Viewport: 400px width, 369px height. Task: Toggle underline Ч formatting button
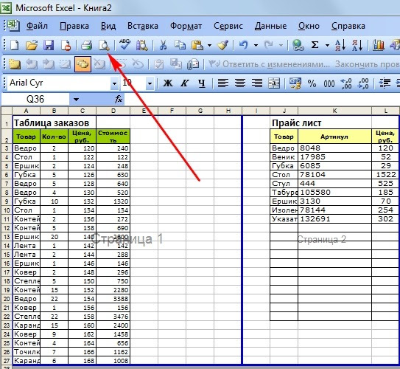click(x=202, y=83)
